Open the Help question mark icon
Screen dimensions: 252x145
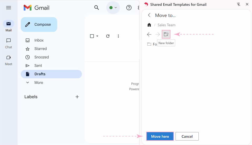[129, 8]
